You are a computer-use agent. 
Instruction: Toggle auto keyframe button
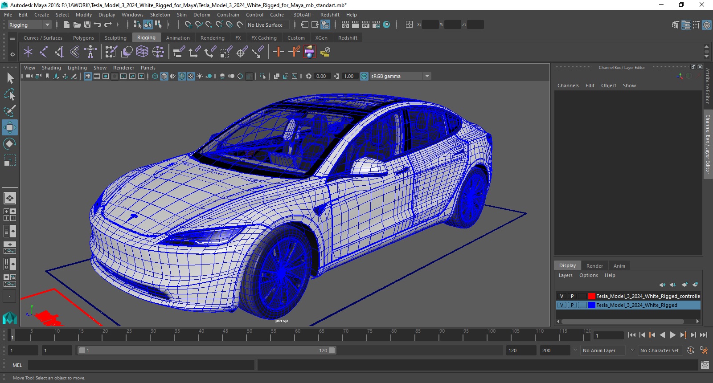(x=691, y=350)
